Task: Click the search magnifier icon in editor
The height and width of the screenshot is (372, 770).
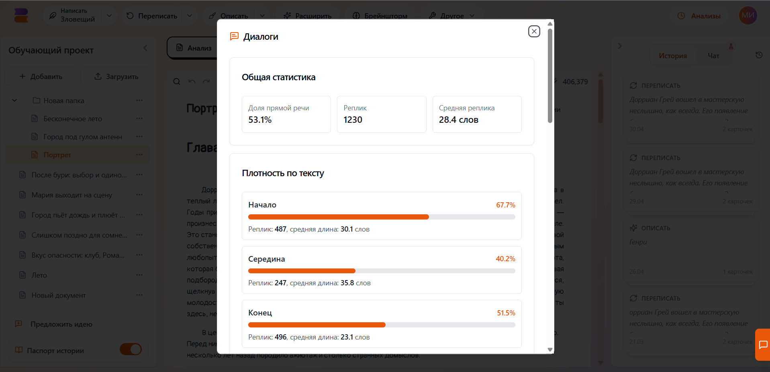Action: (x=177, y=81)
